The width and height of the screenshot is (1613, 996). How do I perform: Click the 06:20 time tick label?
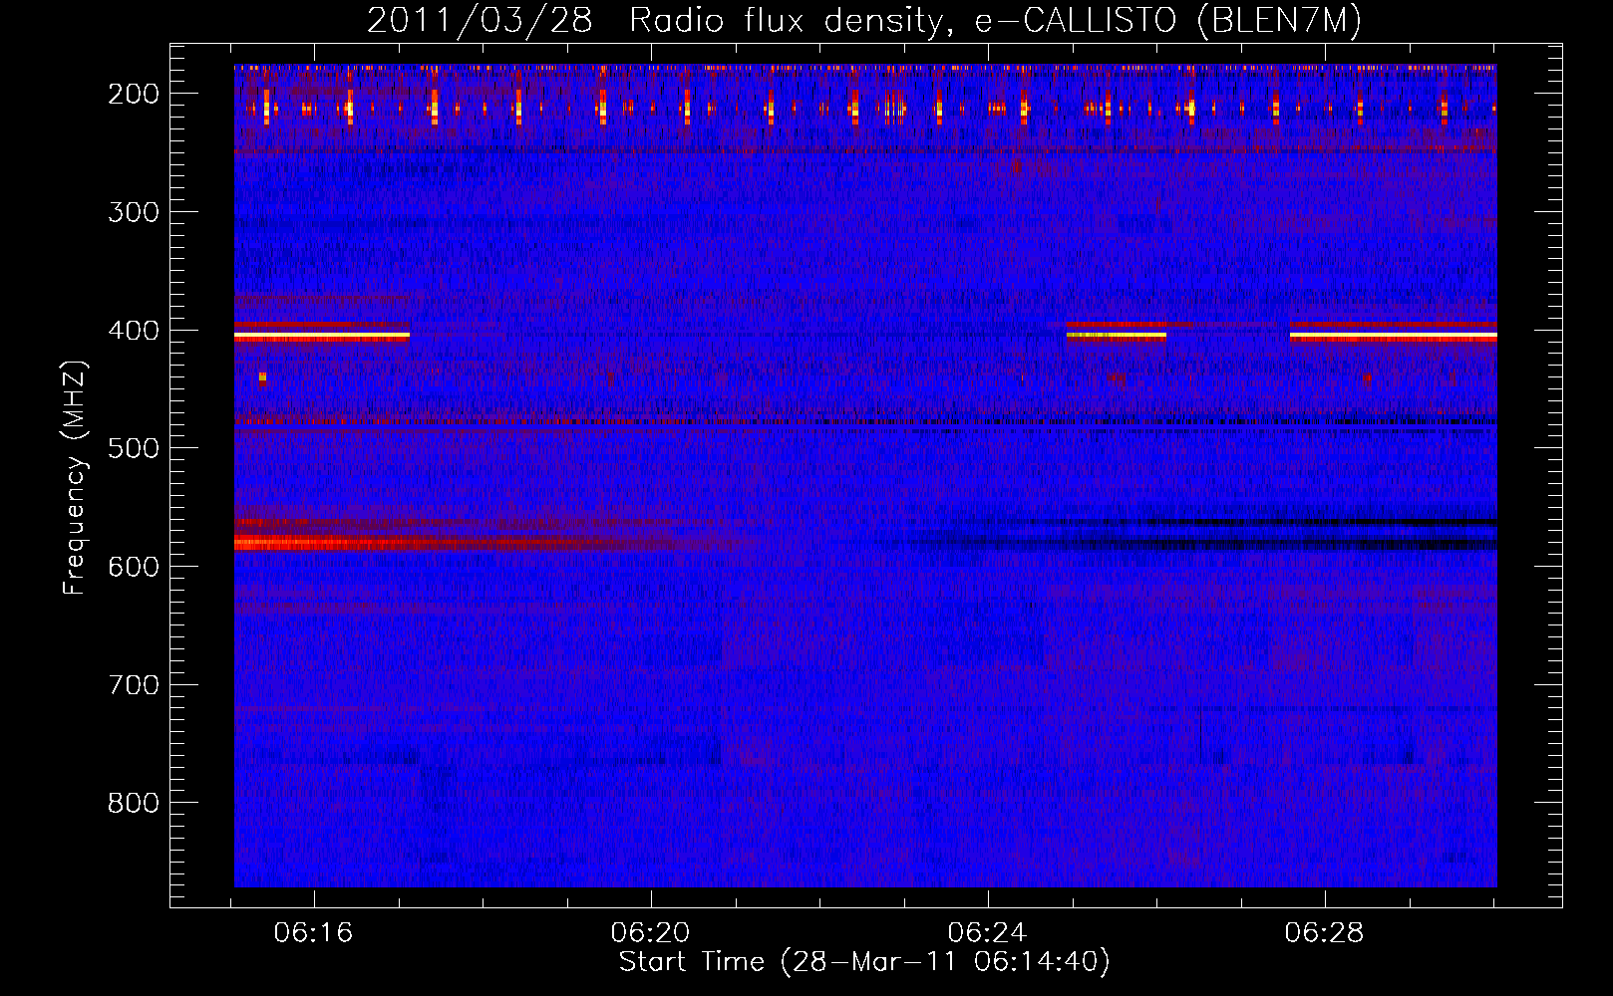[651, 933]
